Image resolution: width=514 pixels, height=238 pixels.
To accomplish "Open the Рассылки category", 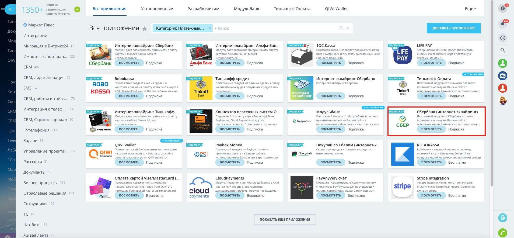I will point(33,162).
